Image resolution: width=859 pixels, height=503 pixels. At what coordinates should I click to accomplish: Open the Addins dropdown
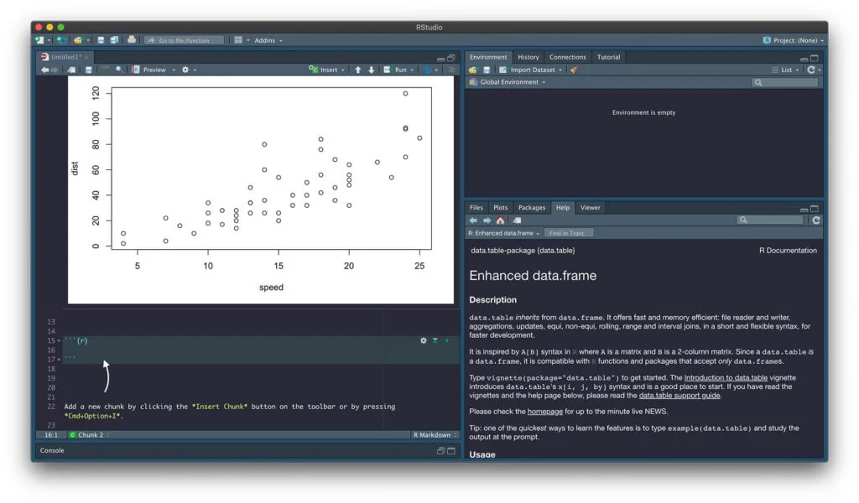pos(268,40)
